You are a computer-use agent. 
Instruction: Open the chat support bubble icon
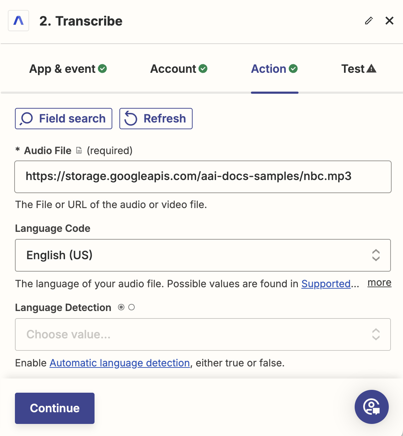coord(372,407)
